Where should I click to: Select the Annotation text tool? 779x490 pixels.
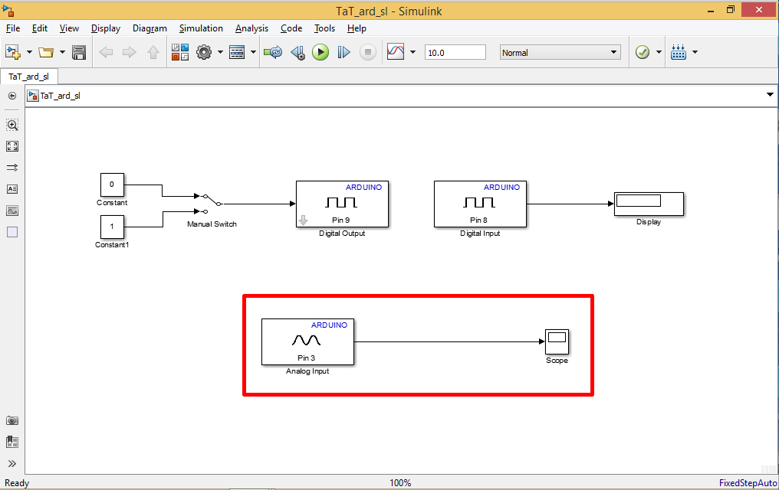pos(12,189)
